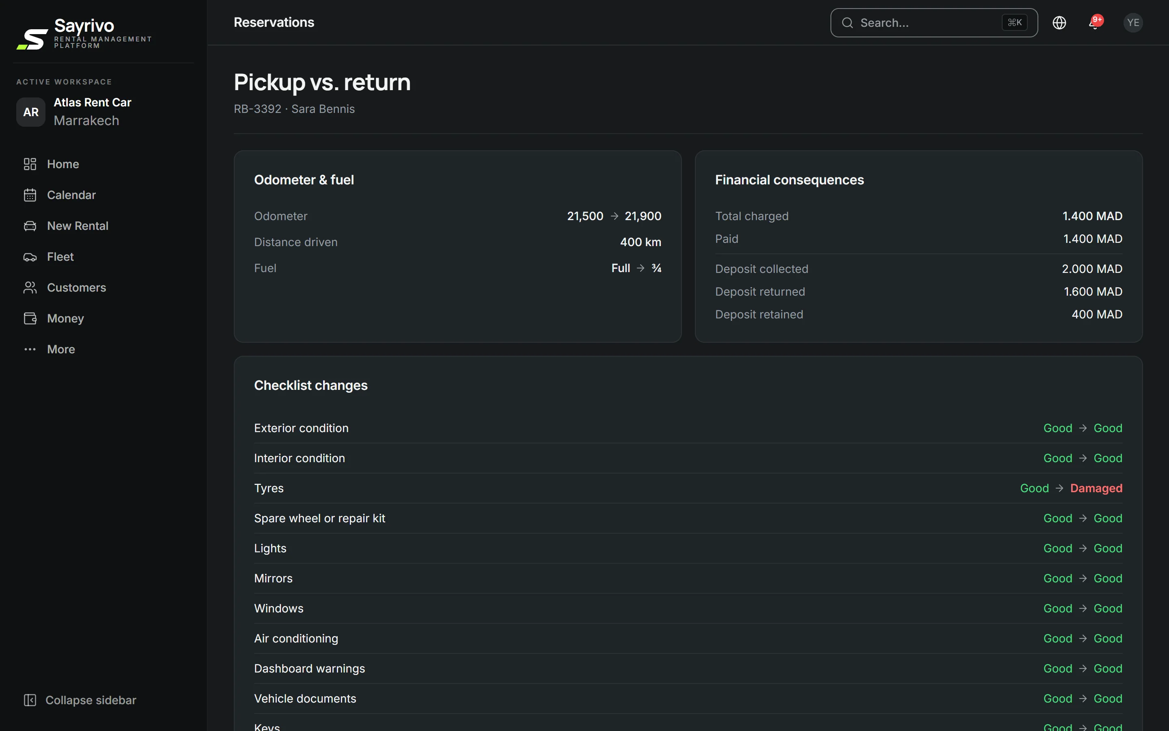Open notifications bell with 9+ badge
This screenshot has height=731, width=1169.
(1096, 22)
